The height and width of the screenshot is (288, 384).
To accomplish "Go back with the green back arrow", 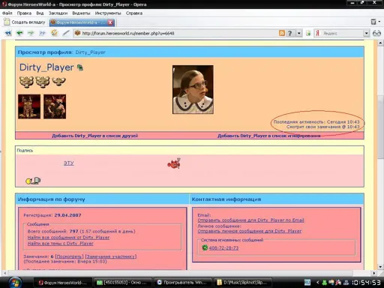I will click(x=19, y=33).
